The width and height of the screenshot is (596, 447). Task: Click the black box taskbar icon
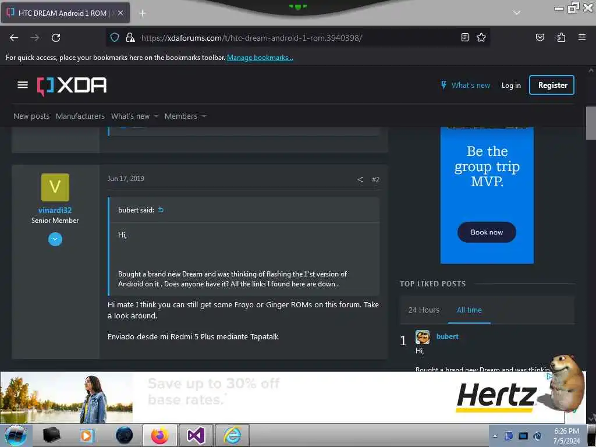tap(51, 435)
